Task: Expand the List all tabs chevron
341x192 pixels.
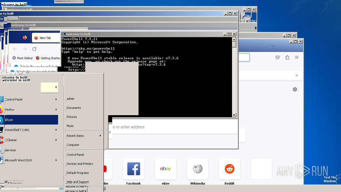Action: point(273,46)
